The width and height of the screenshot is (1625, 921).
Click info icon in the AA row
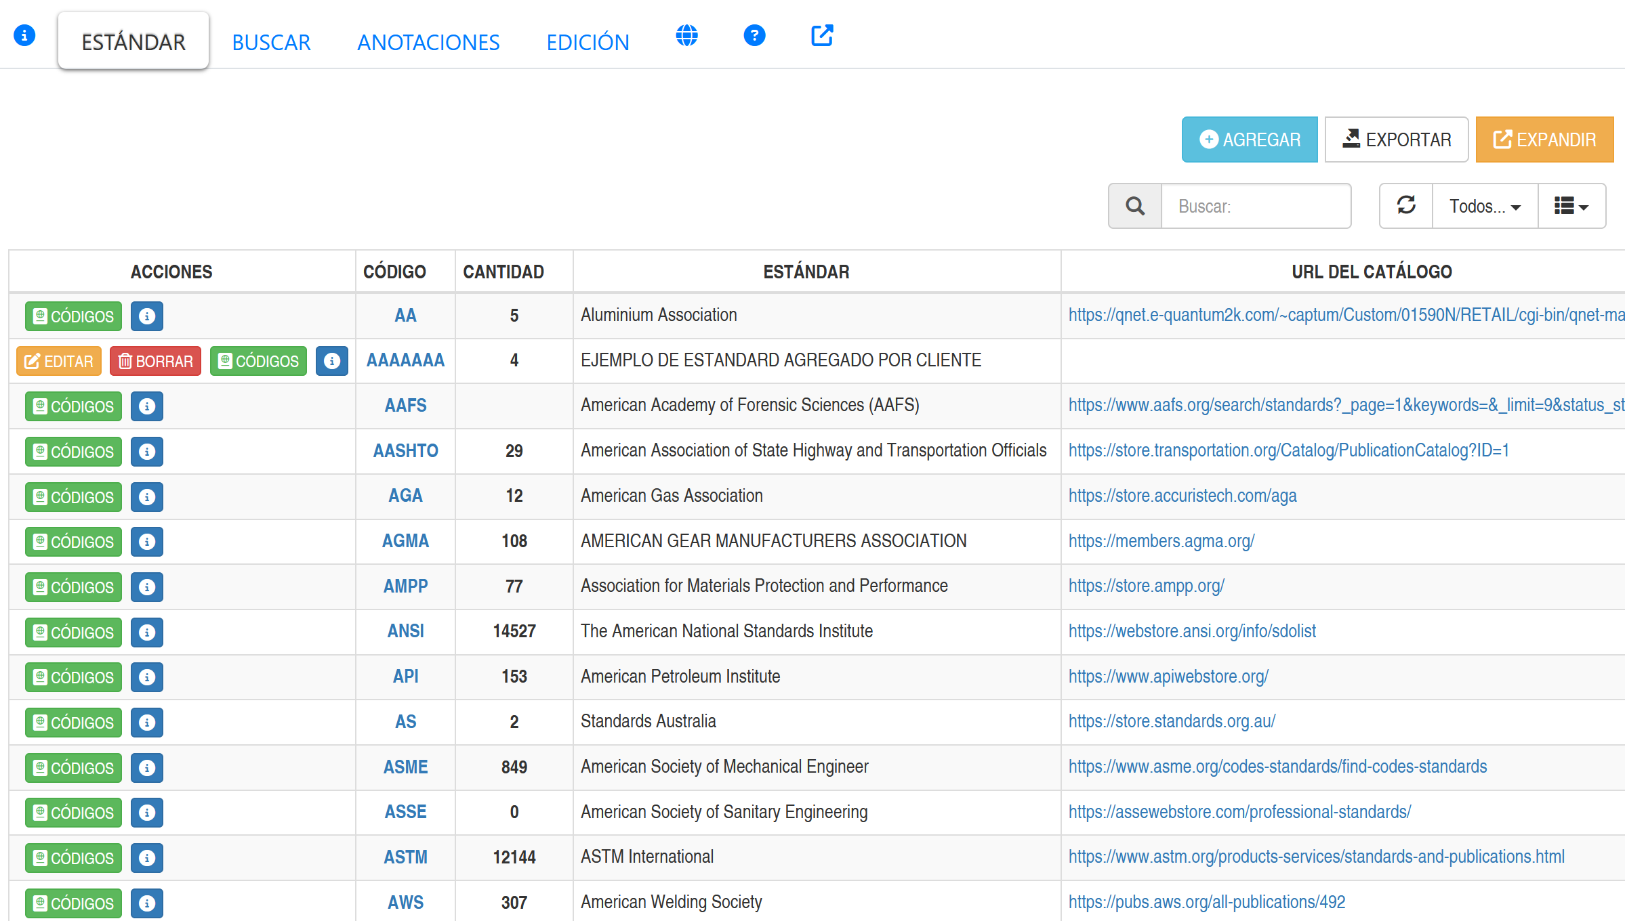click(x=147, y=316)
